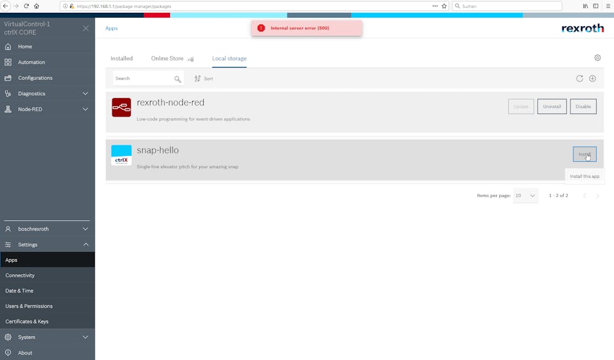Install the snap-hello app
This screenshot has height=360, width=614.
[584, 154]
